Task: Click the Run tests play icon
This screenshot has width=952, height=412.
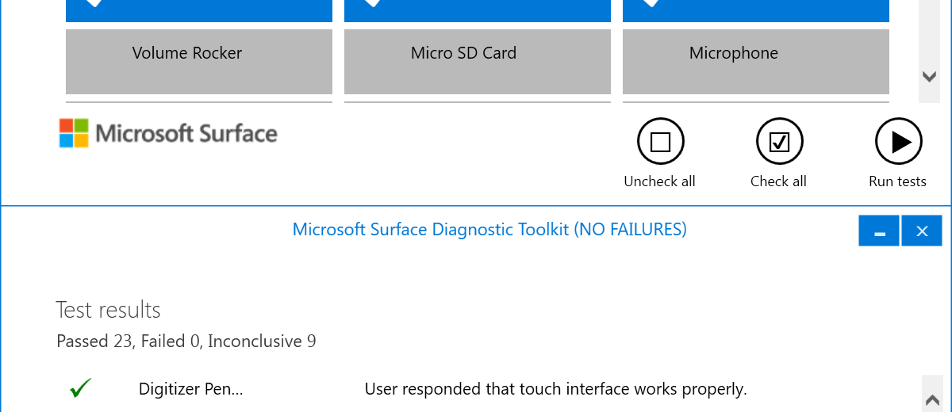Action: [x=898, y=142]
